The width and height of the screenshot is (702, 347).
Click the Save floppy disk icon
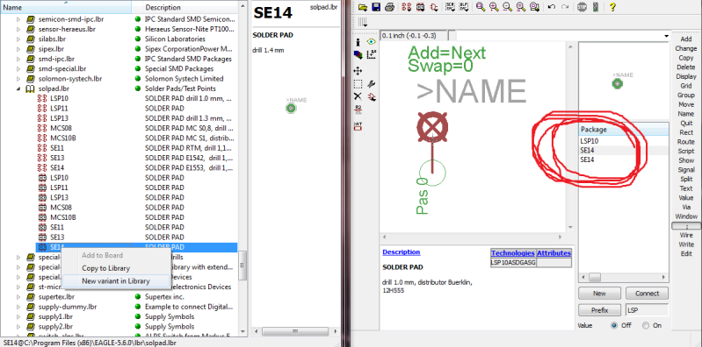point(376,7)
